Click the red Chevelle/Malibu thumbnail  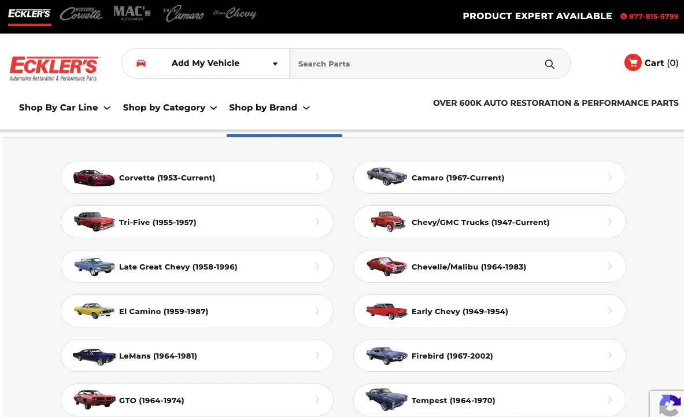386,266
